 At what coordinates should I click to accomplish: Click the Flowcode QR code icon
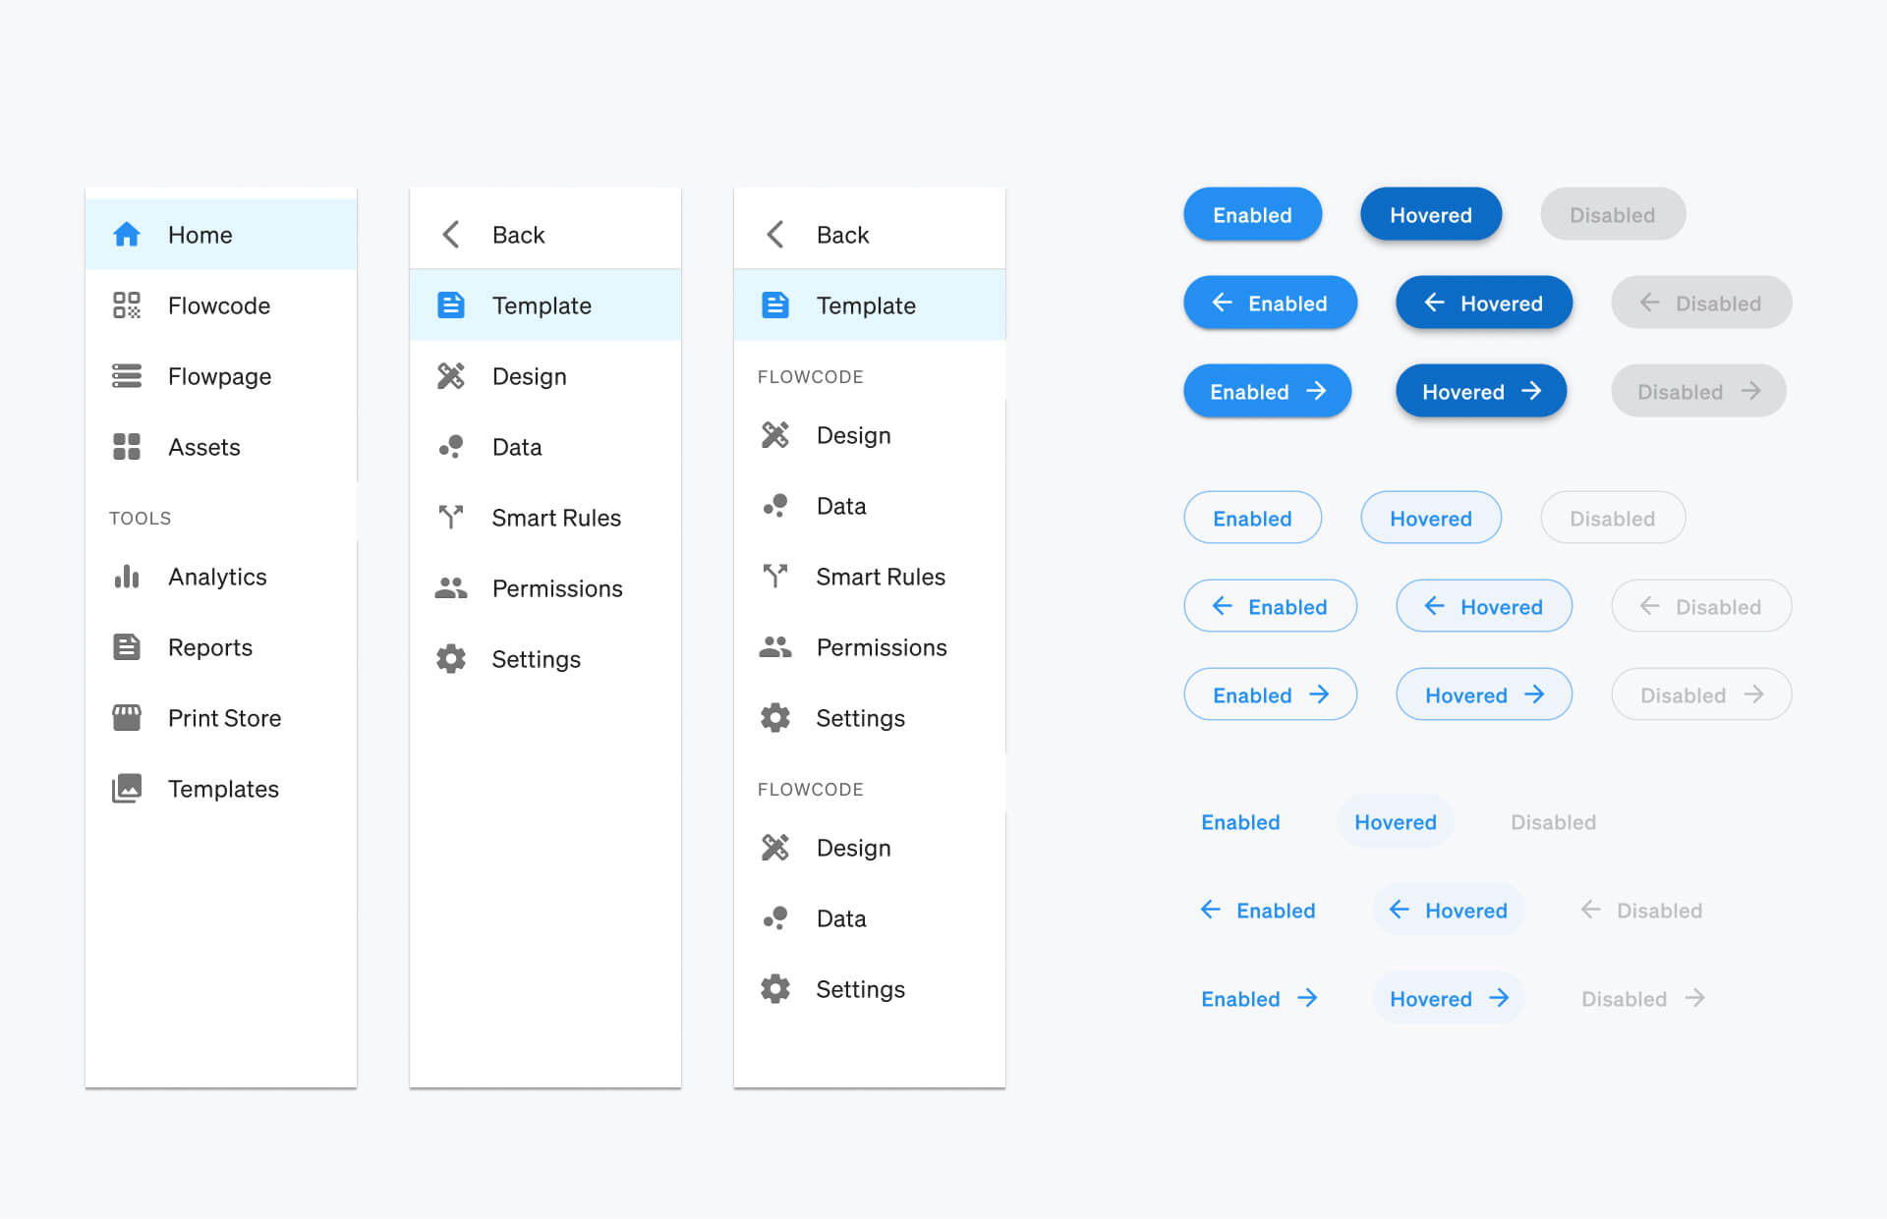click(127, 305)
